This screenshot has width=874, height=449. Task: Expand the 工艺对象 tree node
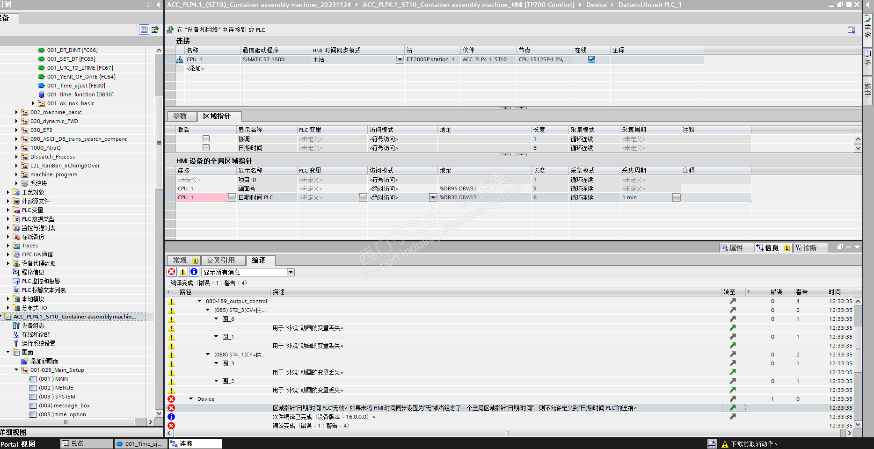(8, 192)
